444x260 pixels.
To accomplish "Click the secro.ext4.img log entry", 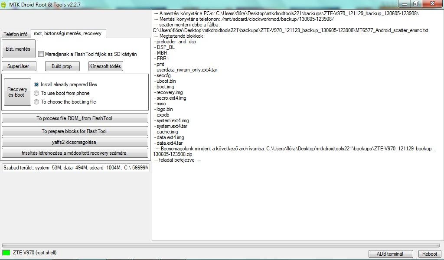I will (170, 98).
